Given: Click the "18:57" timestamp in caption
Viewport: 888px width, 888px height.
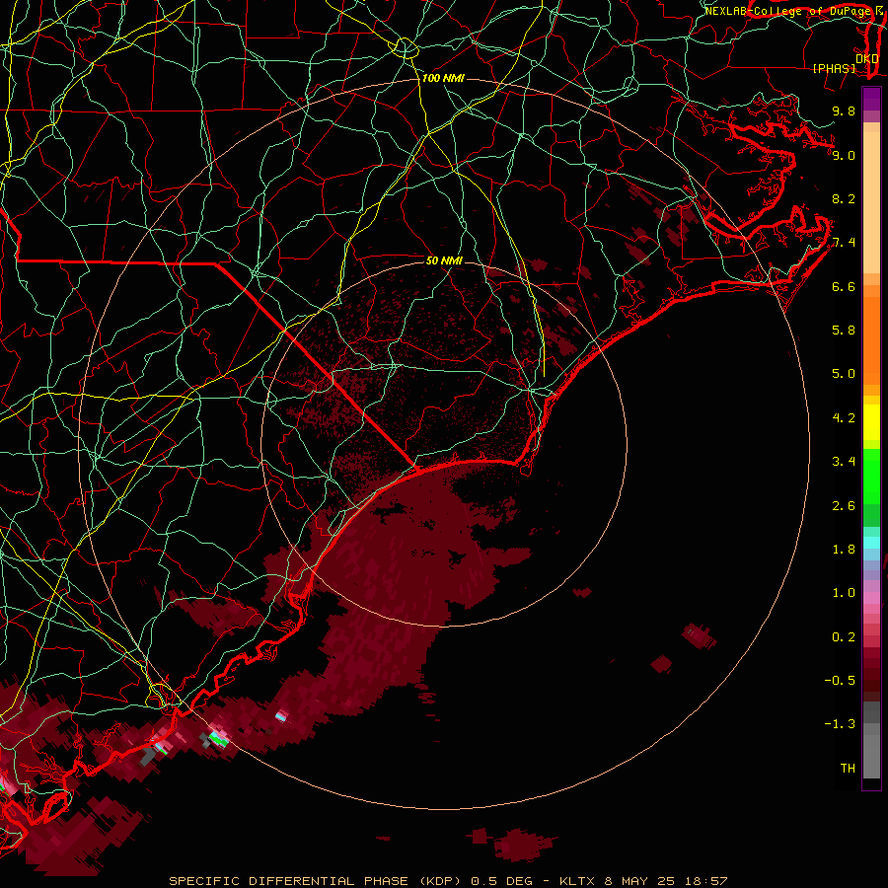Looking at the screenshot, I should click(706, 881).
